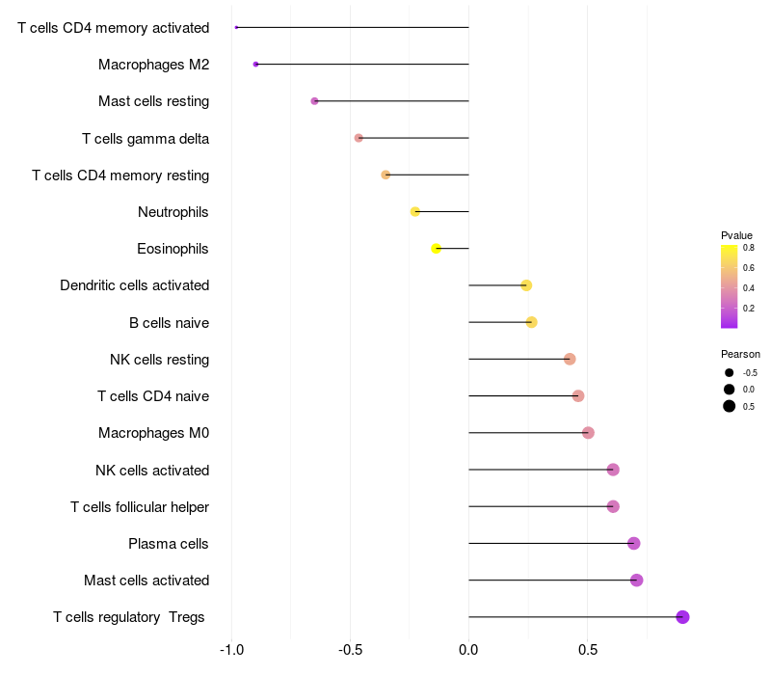Viewport: 771px width, 675px height.
Task: Click the 0.5 x-axis tick label
Action: coord(587,650)
